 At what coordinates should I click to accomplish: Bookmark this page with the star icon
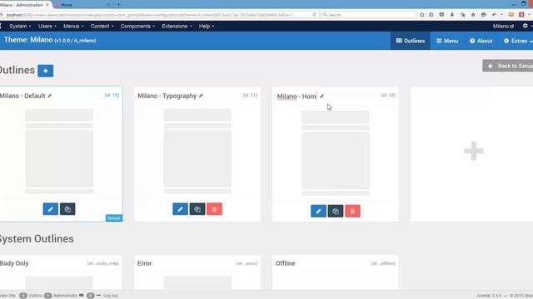pos(422,15)
